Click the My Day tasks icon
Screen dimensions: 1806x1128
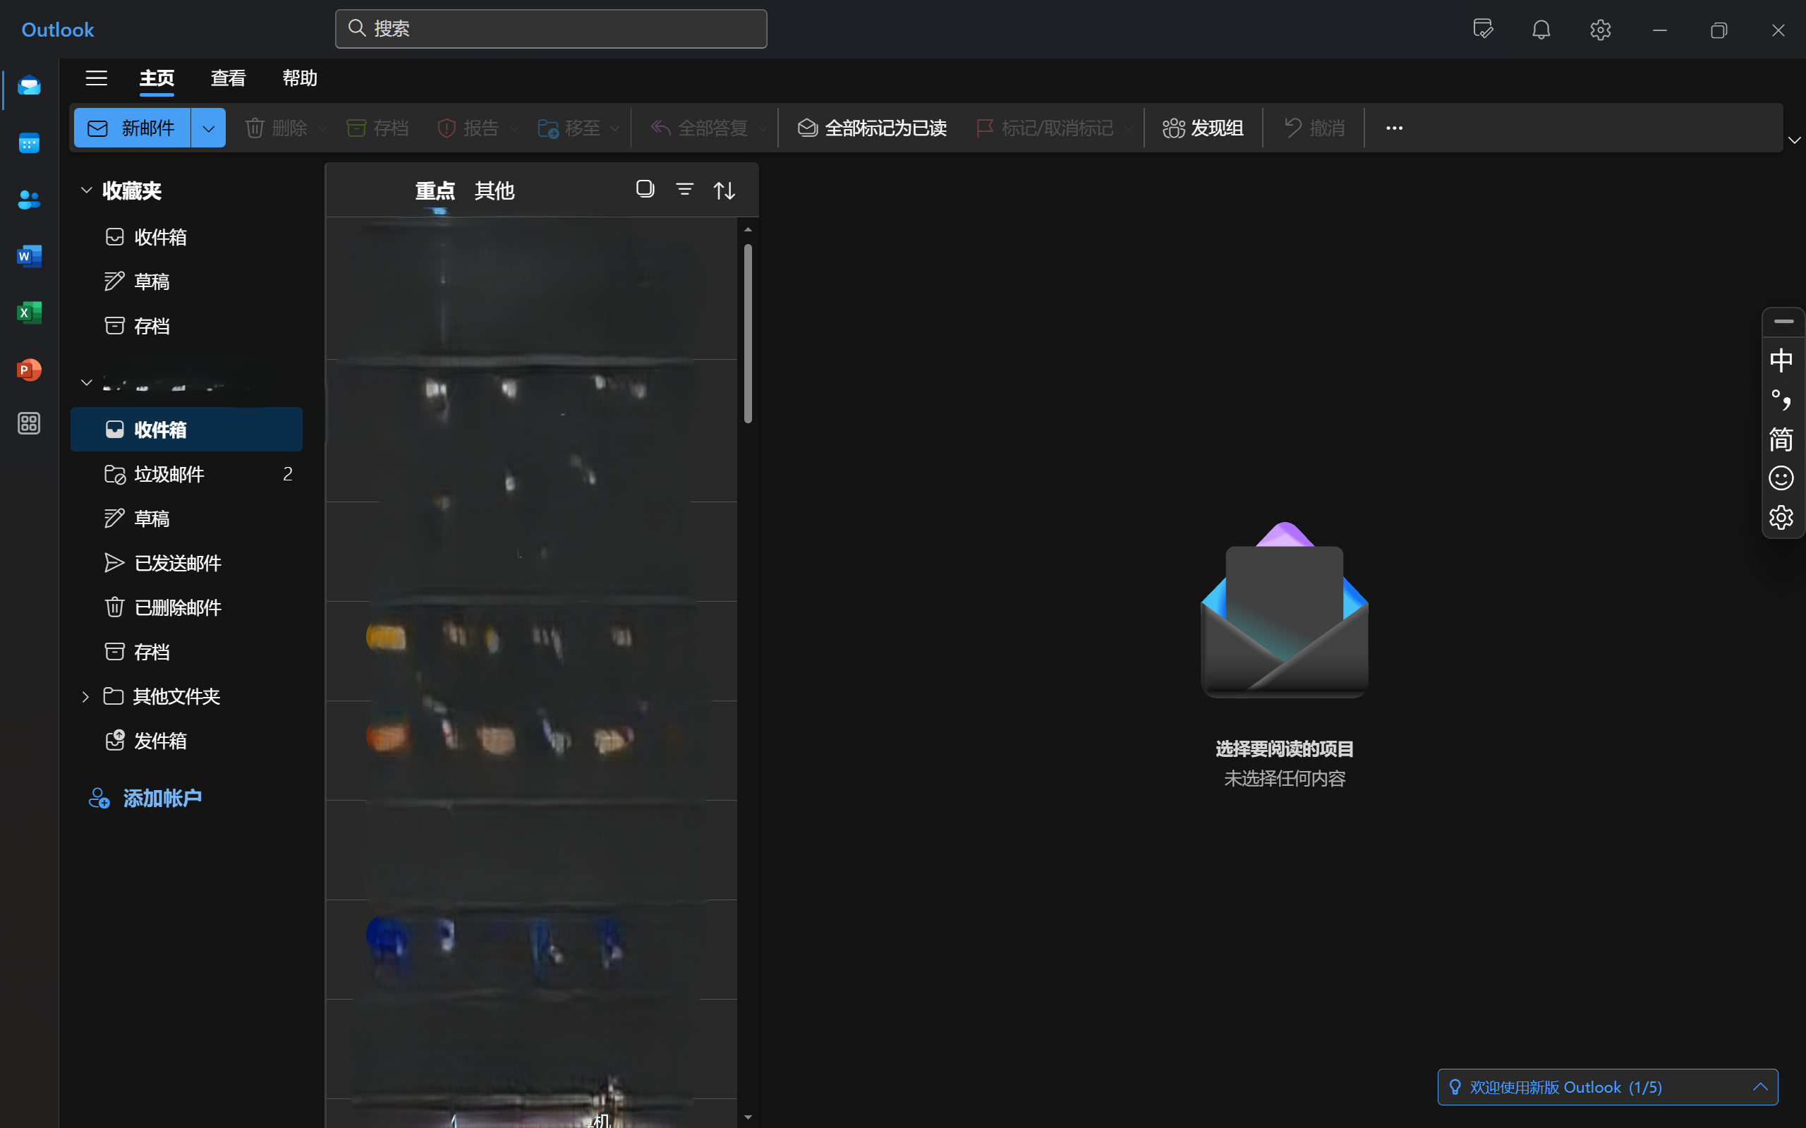[x=1482, y=30]
